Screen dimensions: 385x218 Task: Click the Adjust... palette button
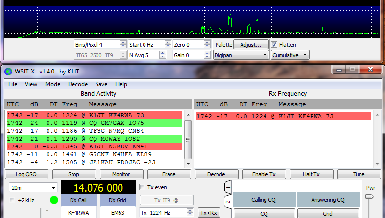pyautogui.click(x=251, y=45)
